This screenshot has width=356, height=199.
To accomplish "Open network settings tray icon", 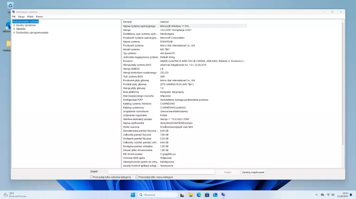I will pyautogui.click(x=328, y=195).
